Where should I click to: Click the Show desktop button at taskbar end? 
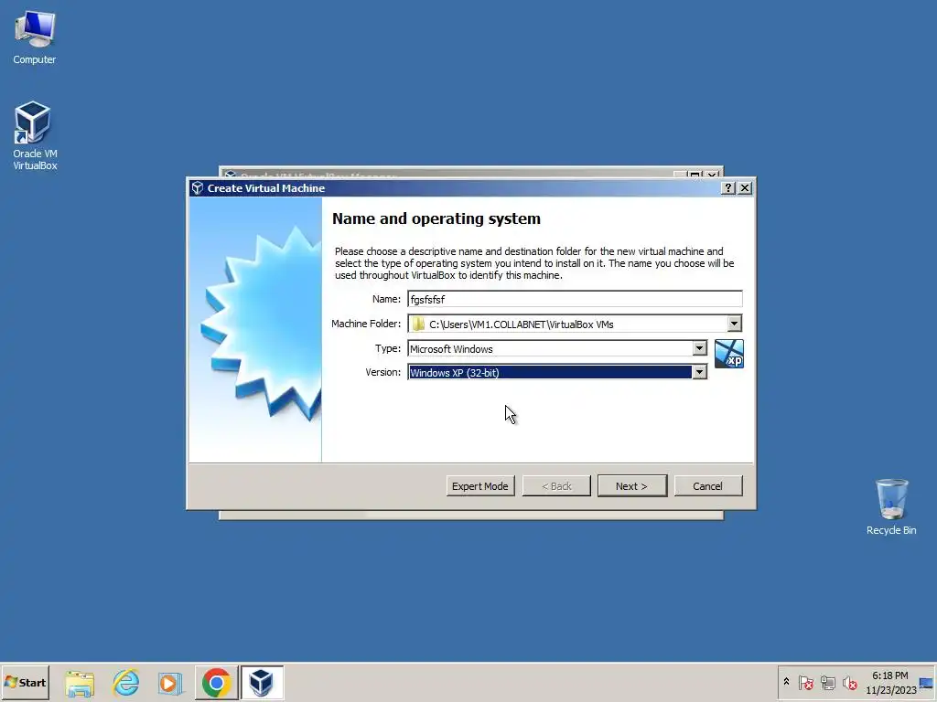927,682
